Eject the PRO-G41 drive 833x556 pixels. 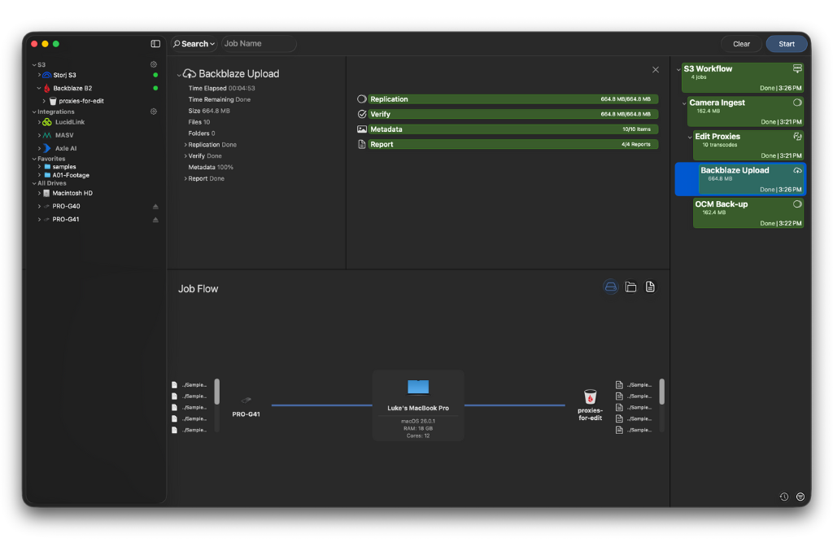156,219
